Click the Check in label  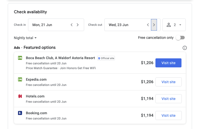[20, 25]
